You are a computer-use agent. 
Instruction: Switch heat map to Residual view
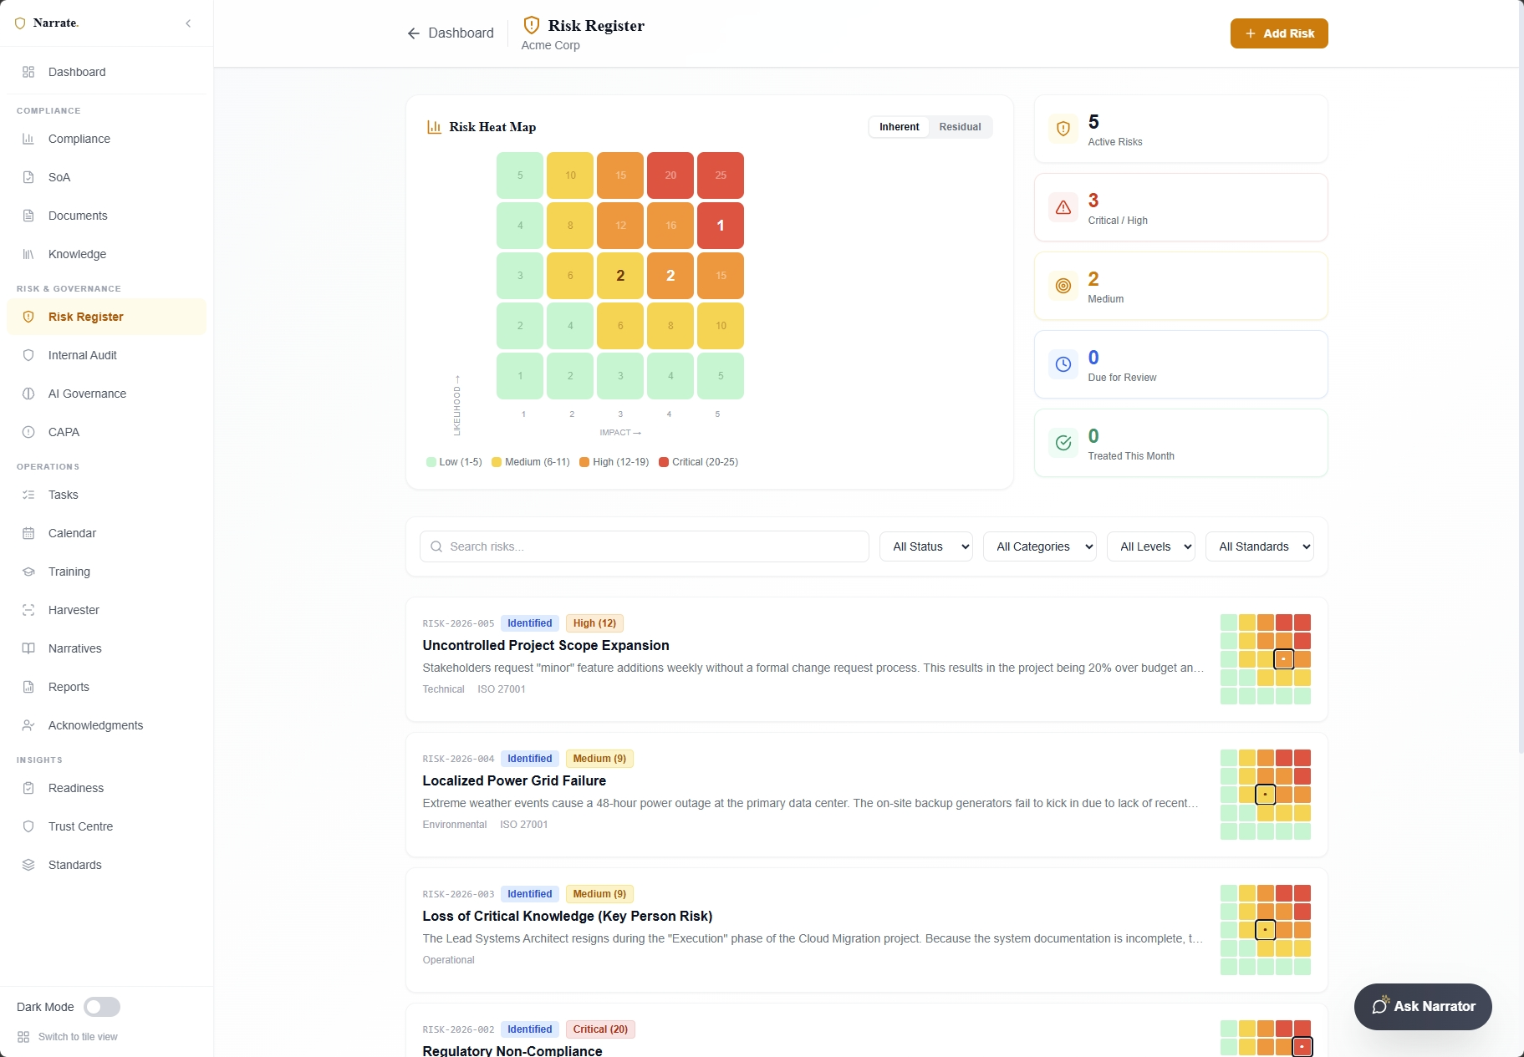point(960,127)
